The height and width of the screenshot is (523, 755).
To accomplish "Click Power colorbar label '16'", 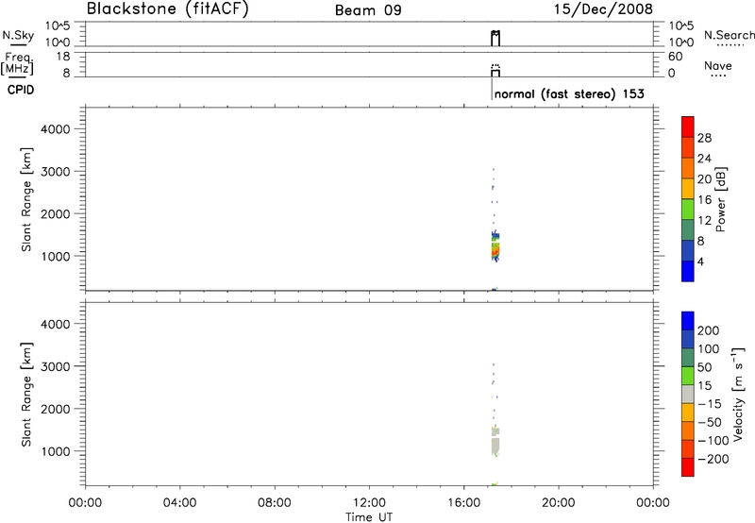I will 704,200.
